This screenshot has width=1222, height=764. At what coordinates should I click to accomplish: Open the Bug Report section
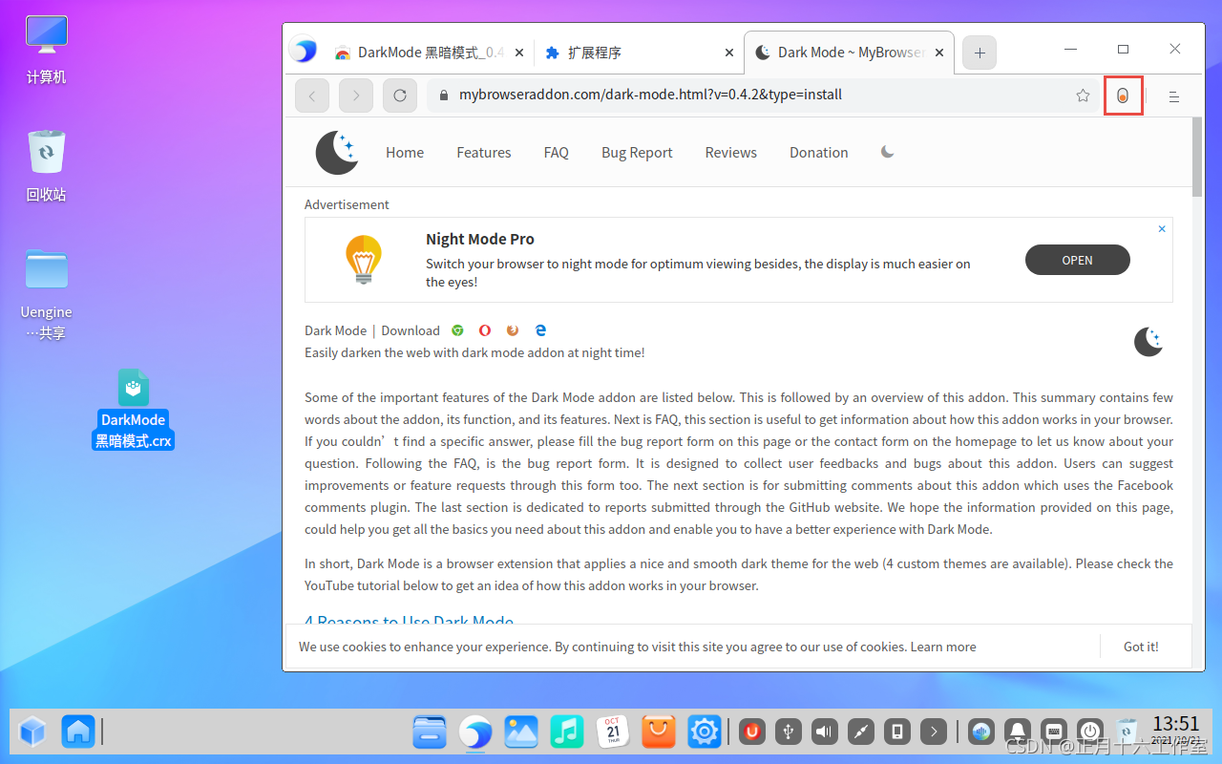coord(637,153)
